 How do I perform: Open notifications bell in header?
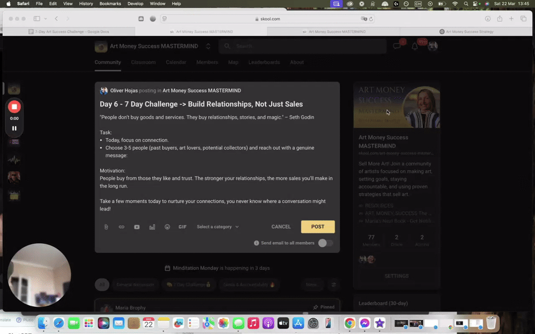click(x=415, y=46)
